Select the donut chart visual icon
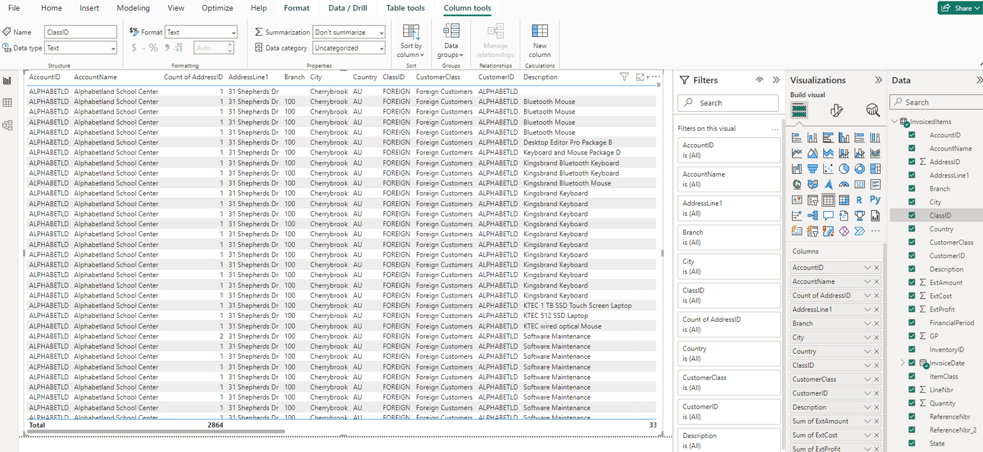This screenshot has width=983, height=452. click(x=860, y=169)
